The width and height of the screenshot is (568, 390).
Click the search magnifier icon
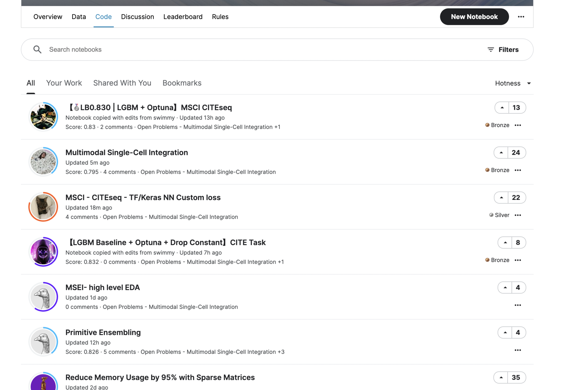37,49
